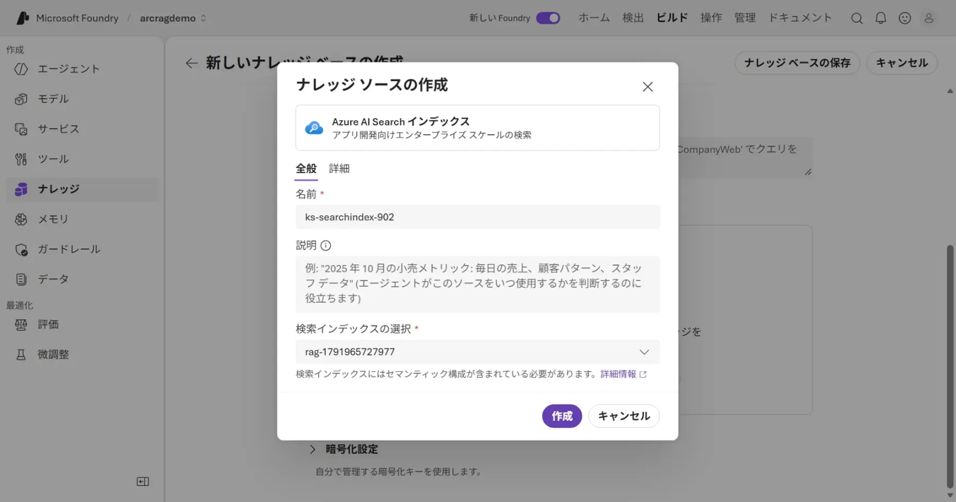Click the page vertical scrollbar thumb
This screenshot has width=956, height=502.
click(x=950, y=366)
